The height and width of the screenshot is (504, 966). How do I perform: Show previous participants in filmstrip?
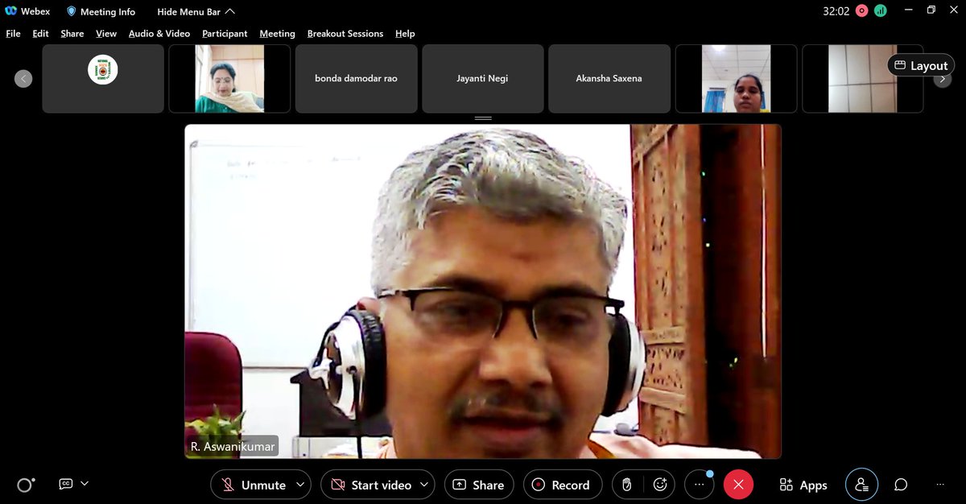pos(23,79)
